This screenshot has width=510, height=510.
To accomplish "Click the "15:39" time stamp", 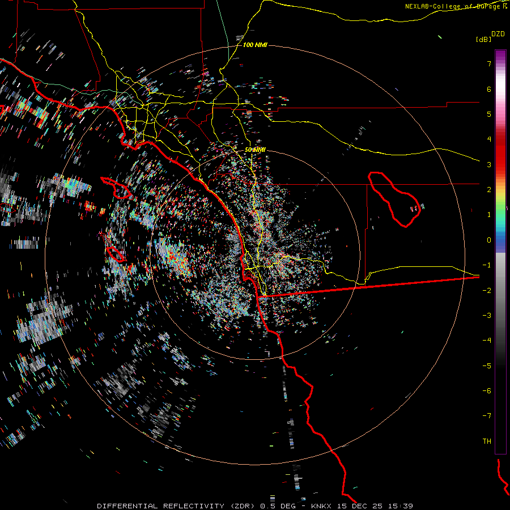I will tap(400, 506).
